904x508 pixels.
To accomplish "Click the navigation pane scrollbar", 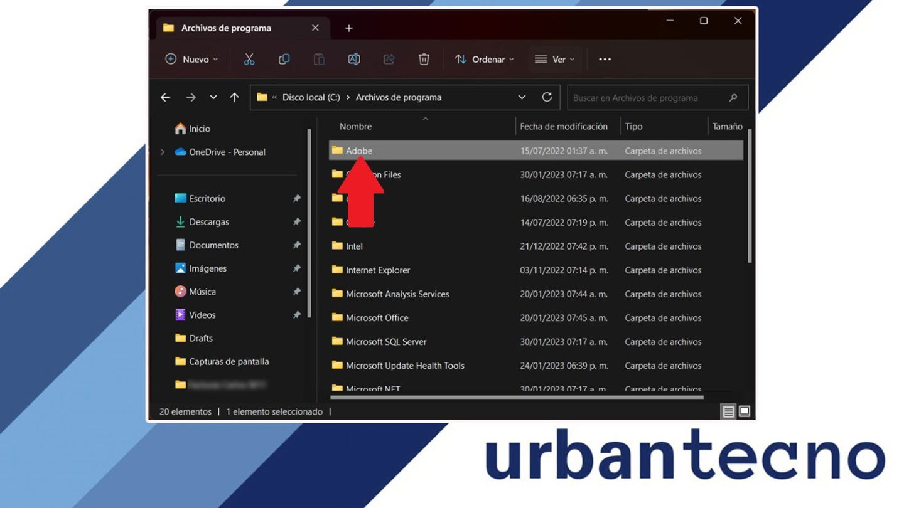I will pos(309,223).
